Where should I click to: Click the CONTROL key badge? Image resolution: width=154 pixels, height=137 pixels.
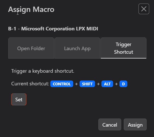(62, 84)
